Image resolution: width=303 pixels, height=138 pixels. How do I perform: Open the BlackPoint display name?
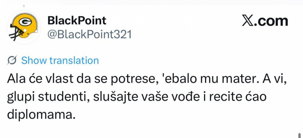[77, 20]
